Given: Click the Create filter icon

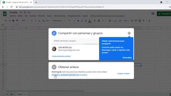Looking at the screenshot, I should 143,21.
